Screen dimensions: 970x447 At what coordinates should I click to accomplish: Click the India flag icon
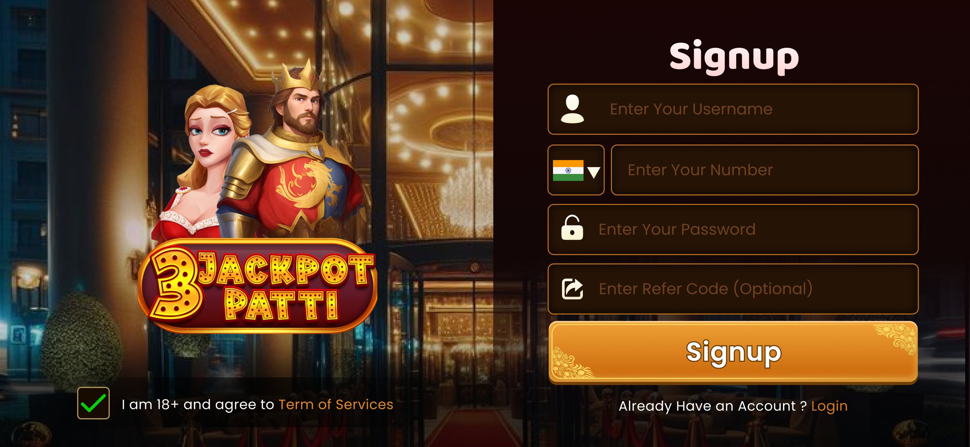coord(568,170)
